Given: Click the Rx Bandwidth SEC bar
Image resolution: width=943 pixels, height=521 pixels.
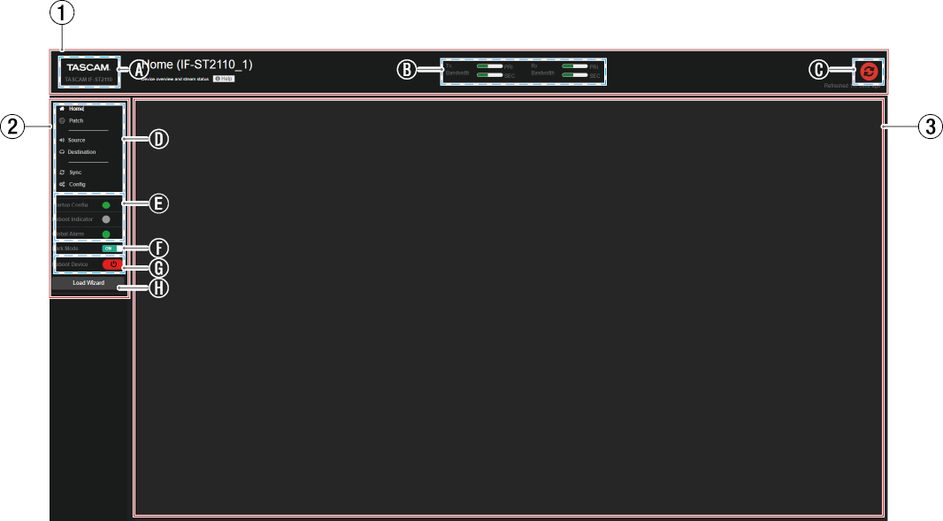Looking at the screenshot, I should [575, 75].
